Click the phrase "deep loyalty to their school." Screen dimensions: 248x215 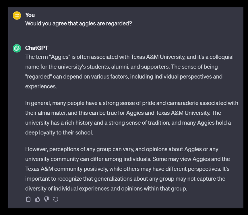coord(59,133)
